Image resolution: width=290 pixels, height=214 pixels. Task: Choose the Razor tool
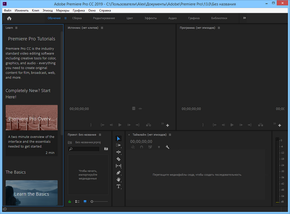pos(119,159)
